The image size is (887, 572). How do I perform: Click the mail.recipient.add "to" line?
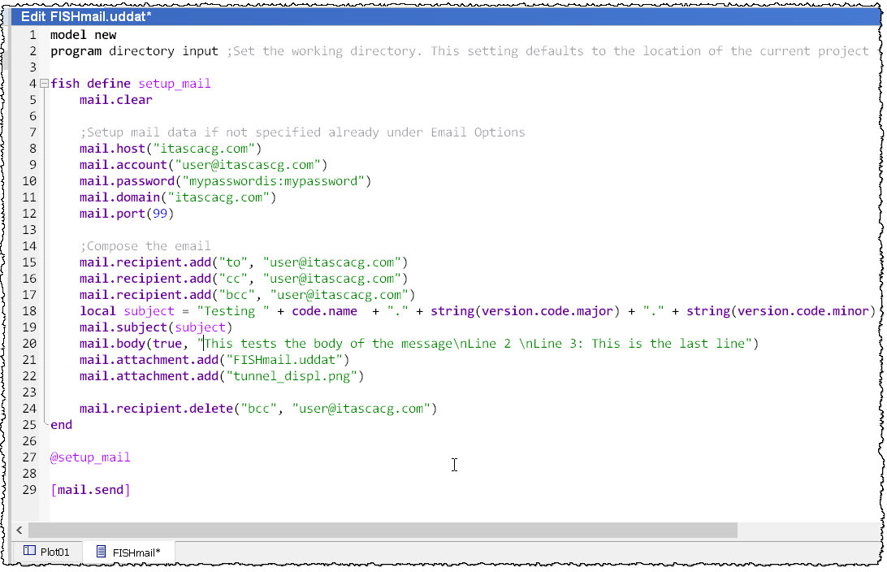click(243, 262)
